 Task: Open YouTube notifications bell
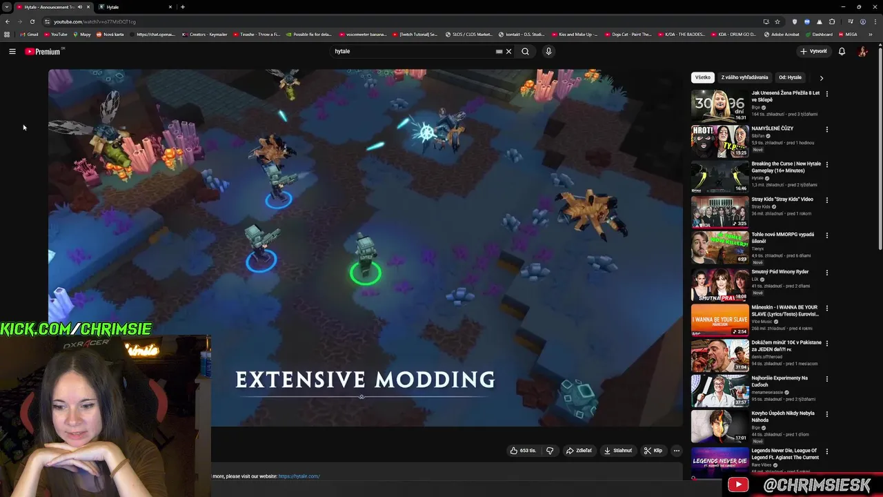coord(842,51)
